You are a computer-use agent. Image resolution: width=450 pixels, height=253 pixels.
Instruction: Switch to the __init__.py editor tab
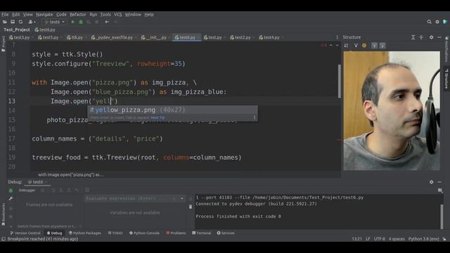click(x=154, y=37)
